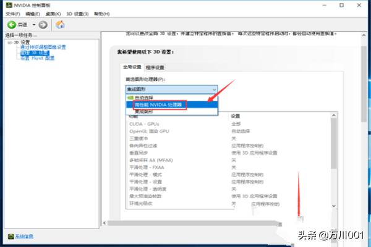Choose 集成图形 option in the dropdown list
The width and height of the screenshot is (371, 247).
coord(171,112)
